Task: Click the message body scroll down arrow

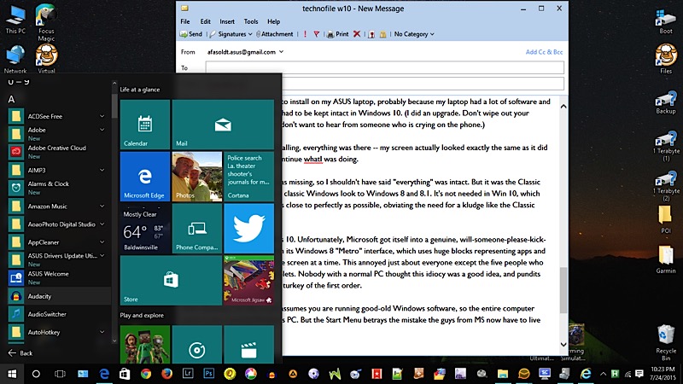Action: point(563,345)
